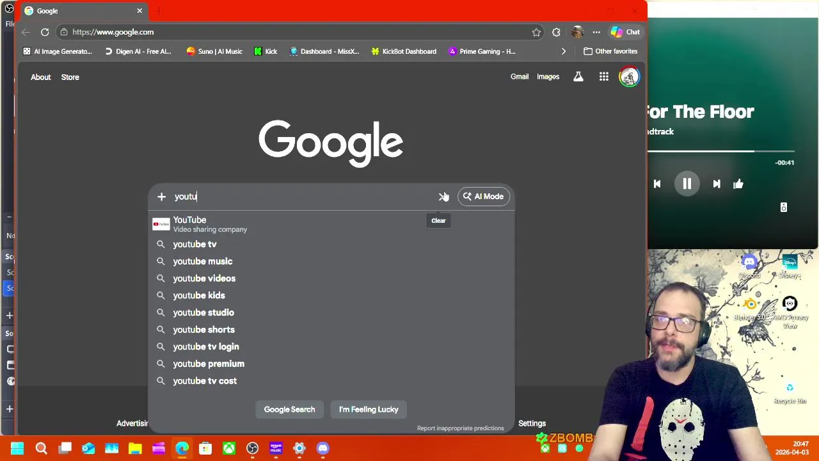Open Discord desktop shortcut
Screen dimensions: 819x461
pyautogui.click(x=749, y=266)
